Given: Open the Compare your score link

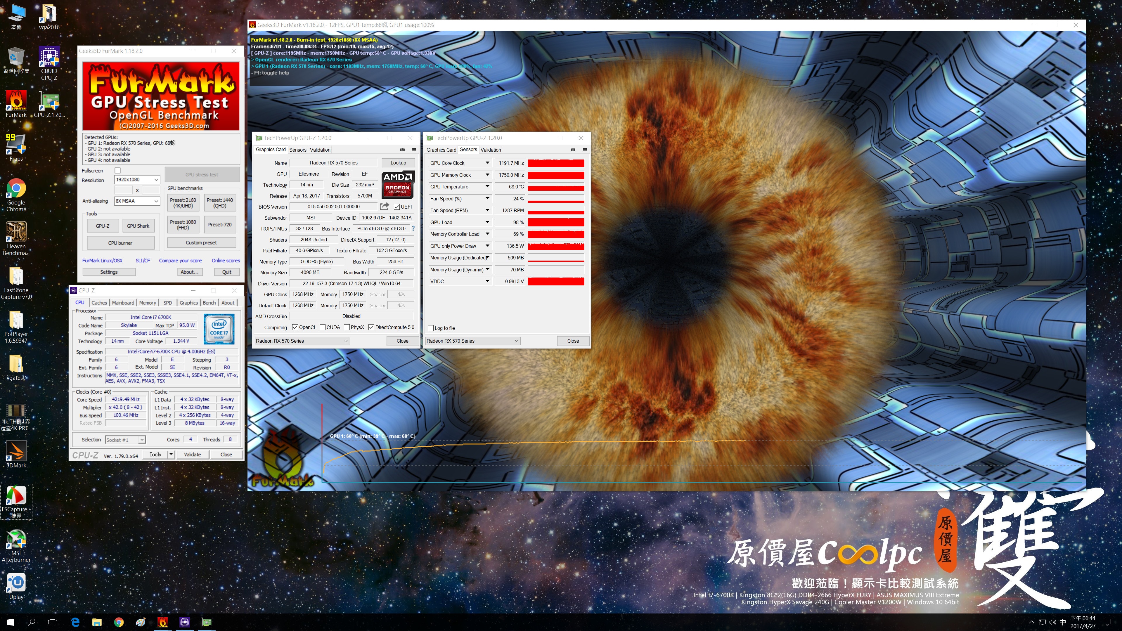Looking at the screenshot, I should pyautogui.click(x=180, y=260).
